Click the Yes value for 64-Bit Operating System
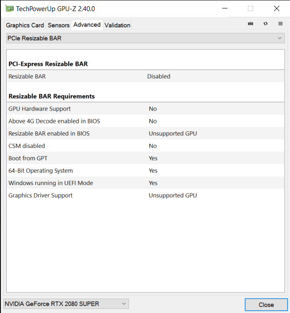This screenshot has width=290, height=313. point(153,170)
